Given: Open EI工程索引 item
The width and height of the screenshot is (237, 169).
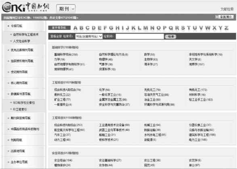Looking at the screenshot, I should pos(20,109).
